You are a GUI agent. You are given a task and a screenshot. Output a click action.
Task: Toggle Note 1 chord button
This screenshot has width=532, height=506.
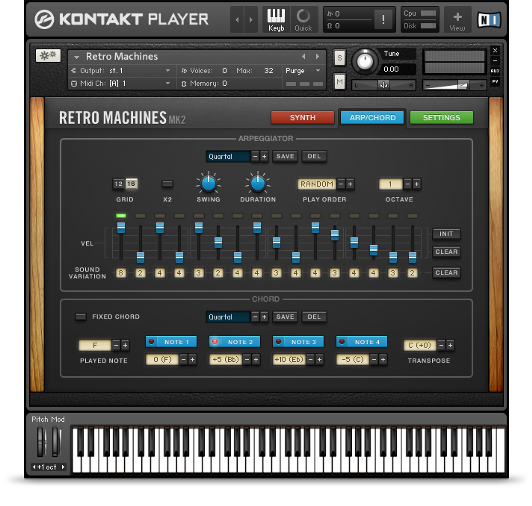click(x=171, y=342)
